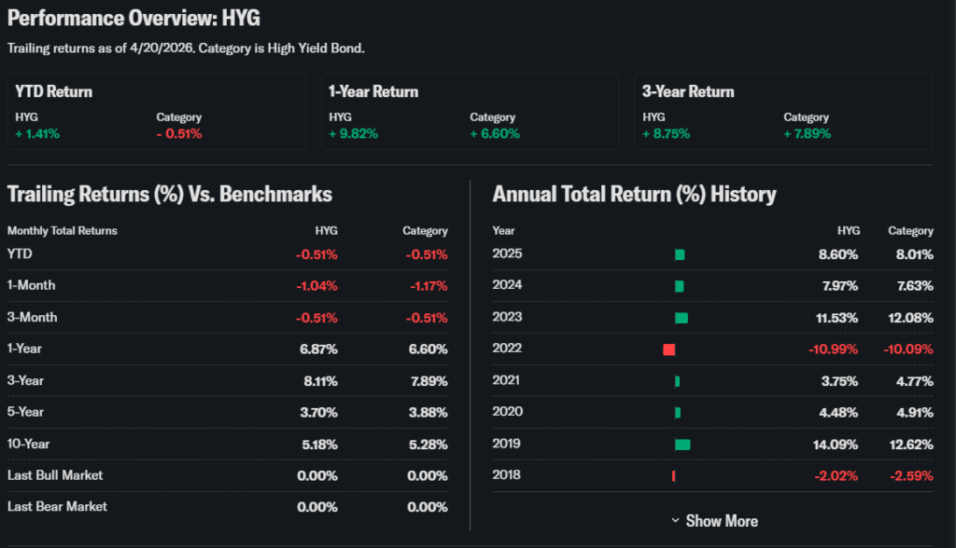Select the 1-Year Return card heading

(373, 91)
